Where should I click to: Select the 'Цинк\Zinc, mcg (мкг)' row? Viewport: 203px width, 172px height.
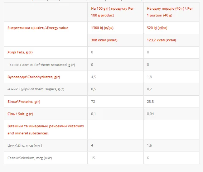click(x=102, y=145)
